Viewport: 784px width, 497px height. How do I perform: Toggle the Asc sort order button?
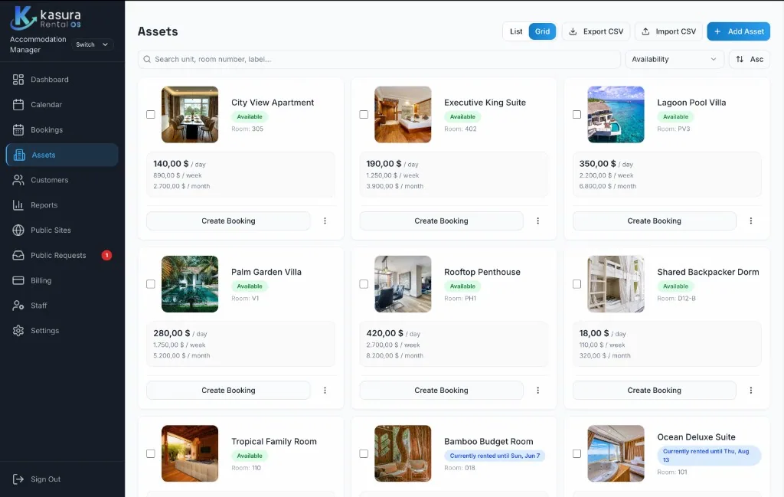click(x=749, y=59)
